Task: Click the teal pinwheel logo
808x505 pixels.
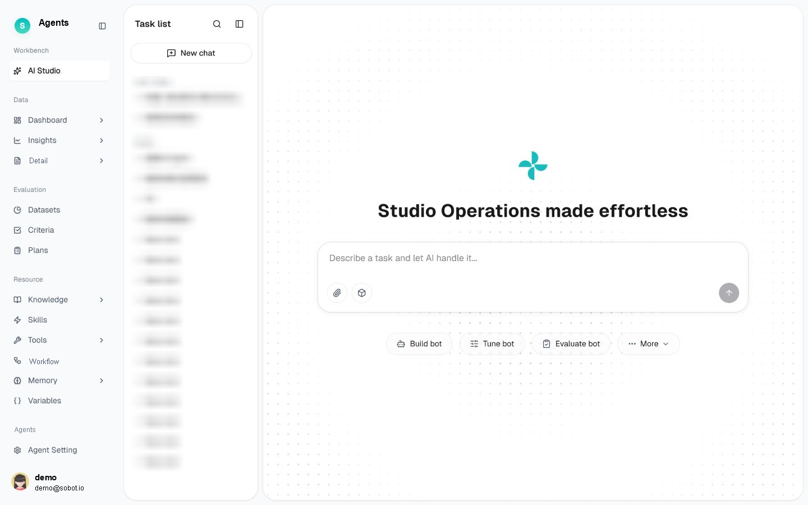Action: (533, 166)
